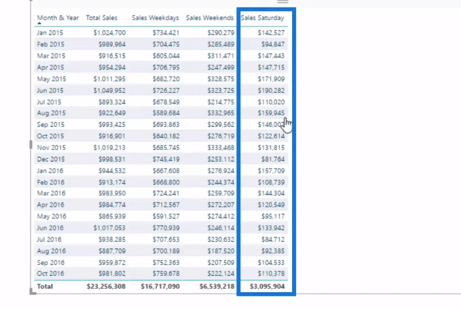Click Sales Saturday value $84,712
461x309 pixels.
pyautogui.click(x=273, y=239)
